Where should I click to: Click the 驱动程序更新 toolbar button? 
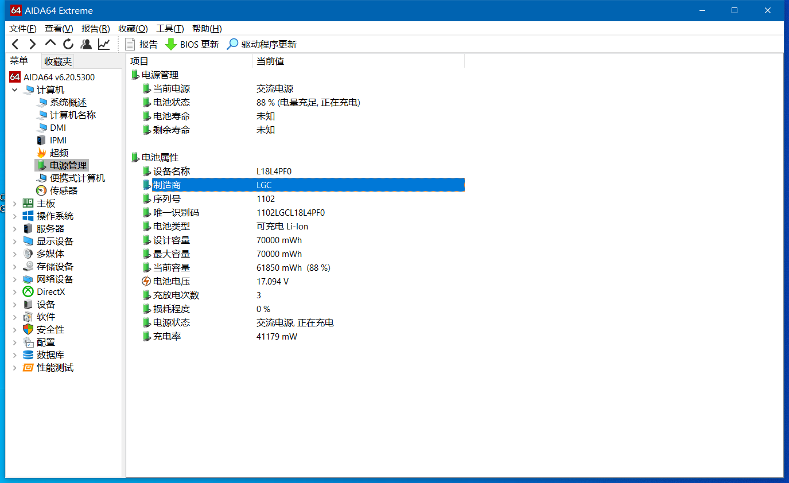click(x=262, y=44)
